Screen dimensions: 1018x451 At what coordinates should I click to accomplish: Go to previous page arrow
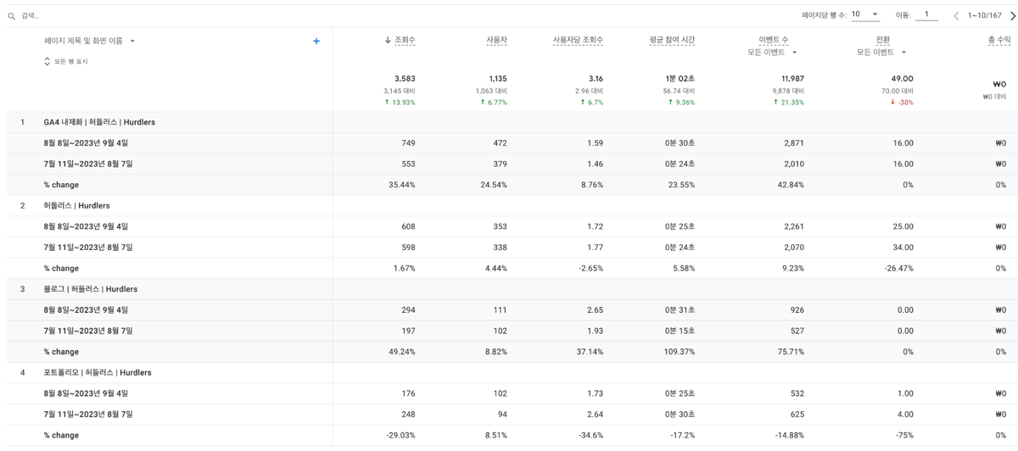pos(956,15)
